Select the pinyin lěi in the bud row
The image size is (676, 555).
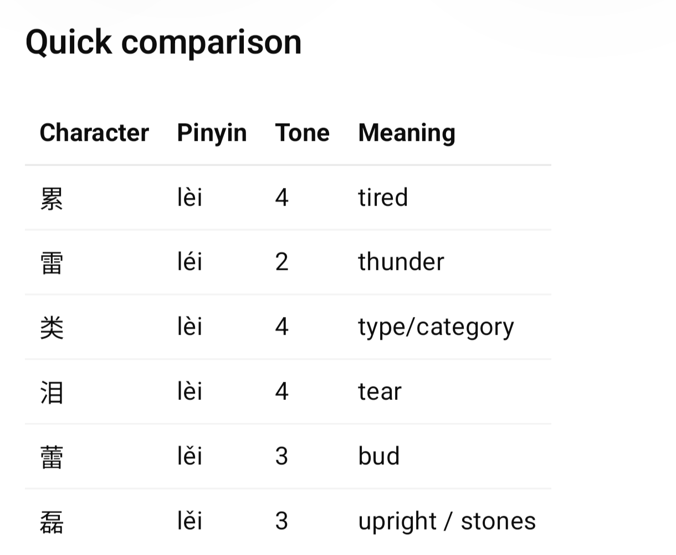click(x=190, y=456)
